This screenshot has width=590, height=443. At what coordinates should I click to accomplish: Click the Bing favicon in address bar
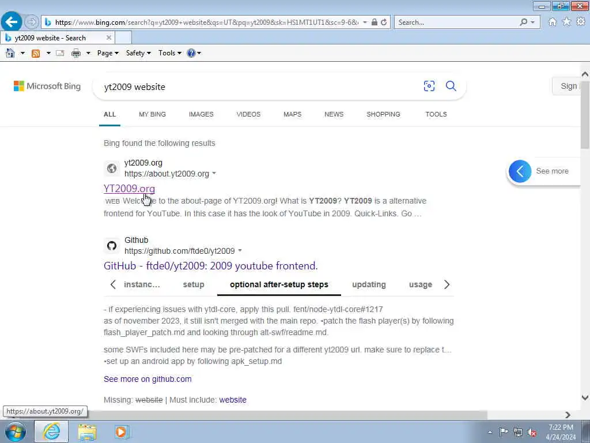48,22
